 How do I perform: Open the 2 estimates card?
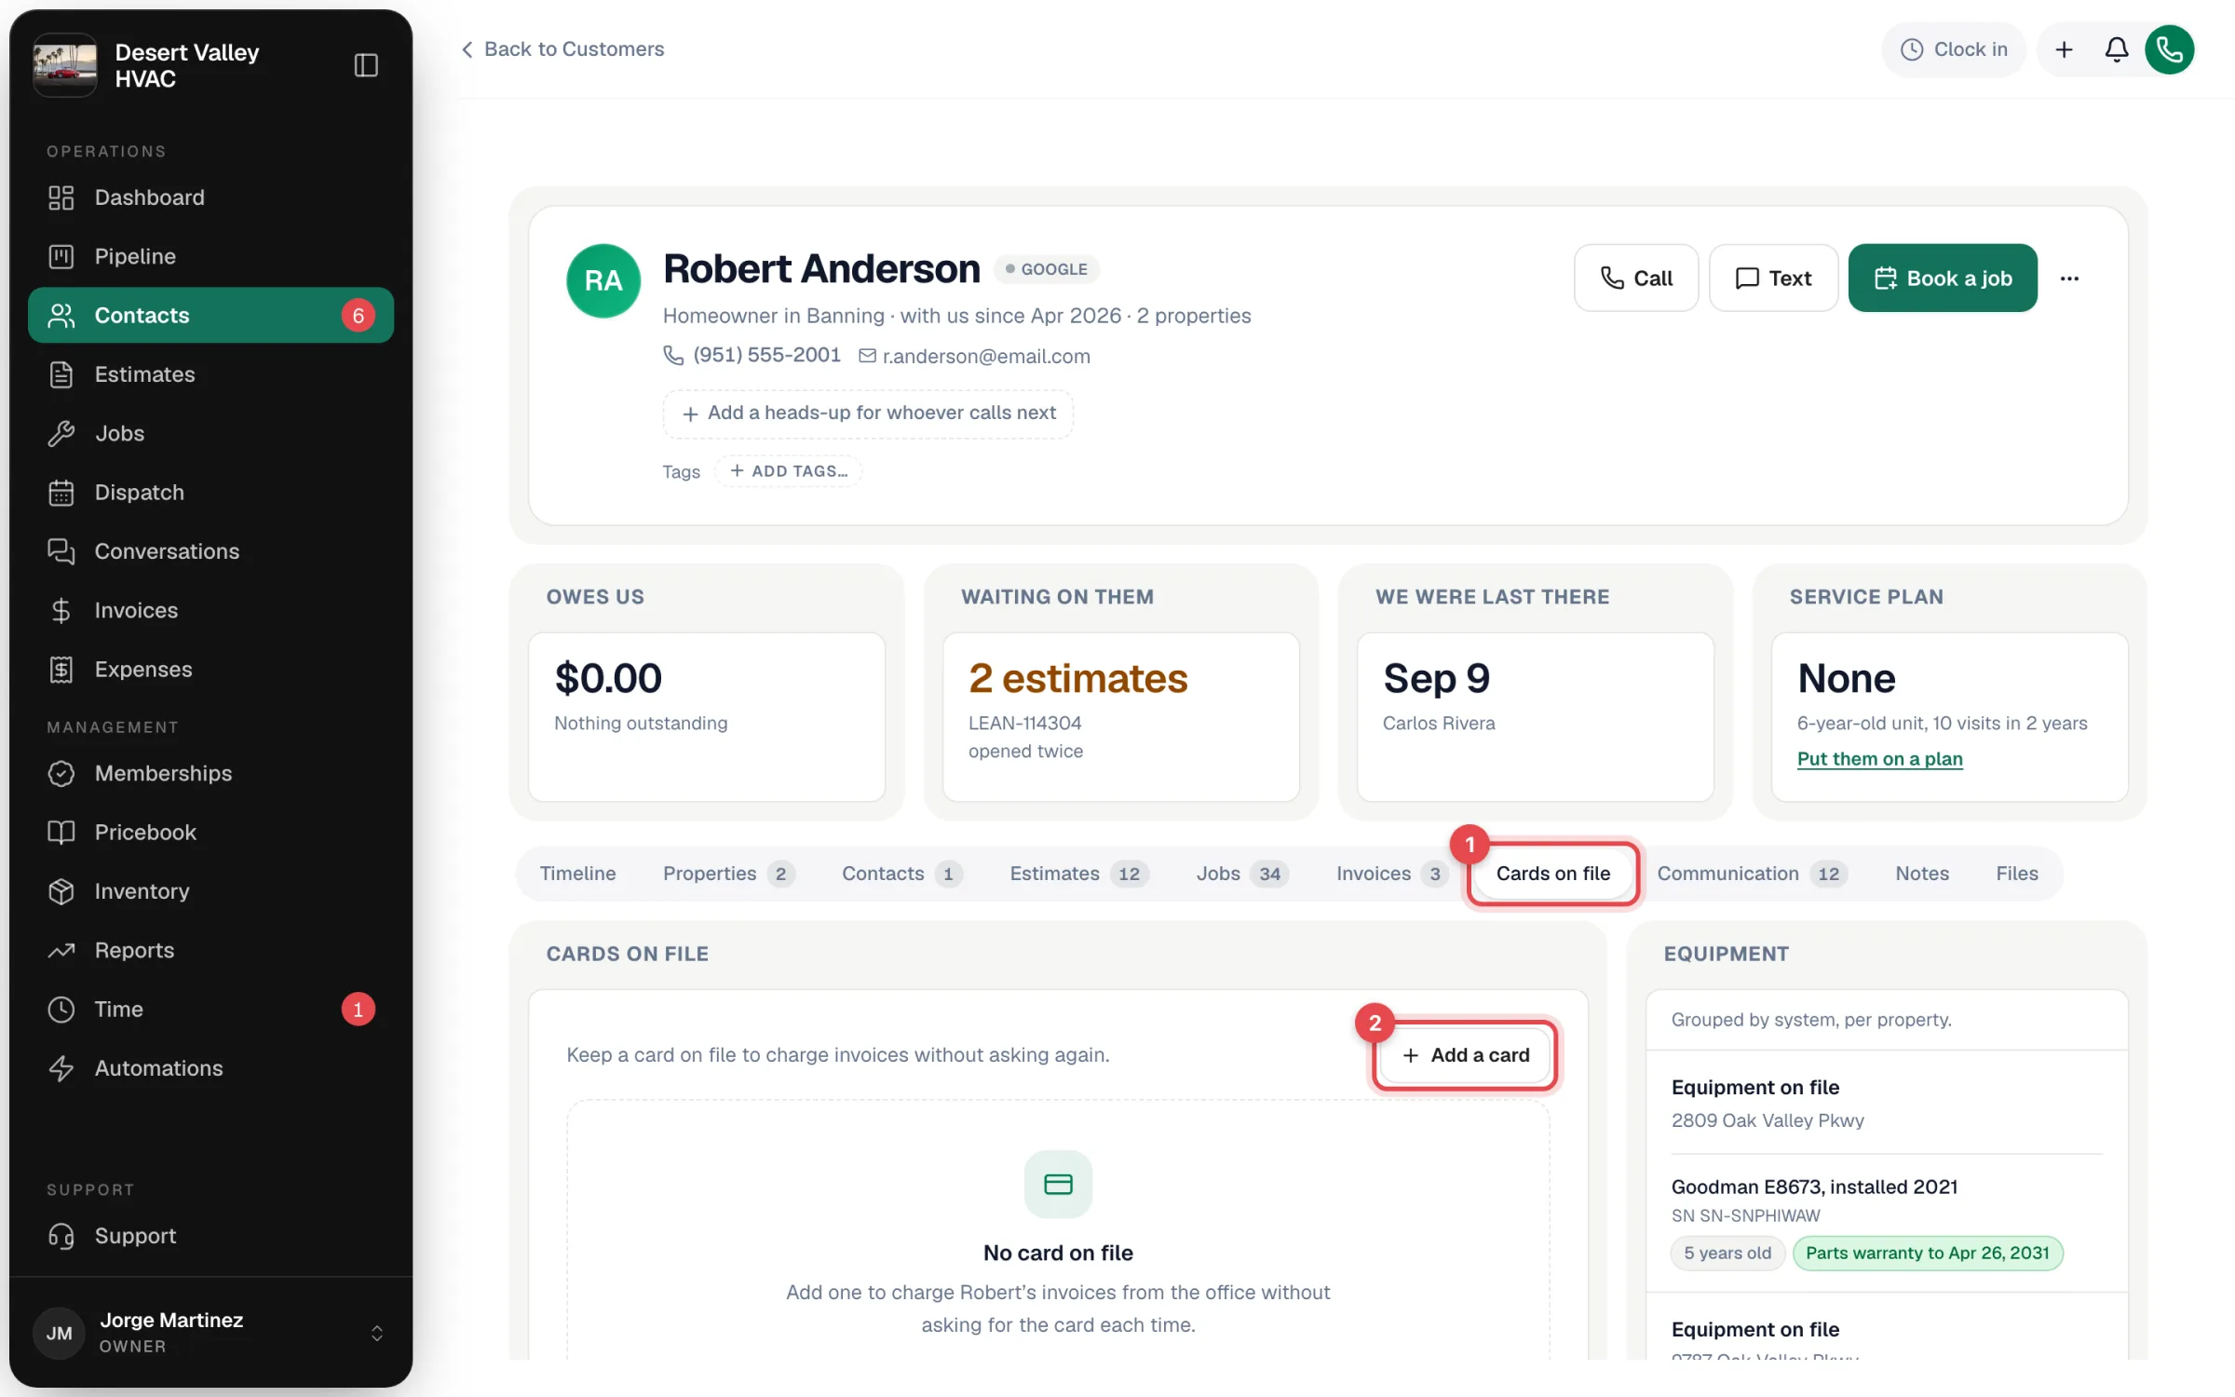pyautogui.click(x=1121, y=716)
